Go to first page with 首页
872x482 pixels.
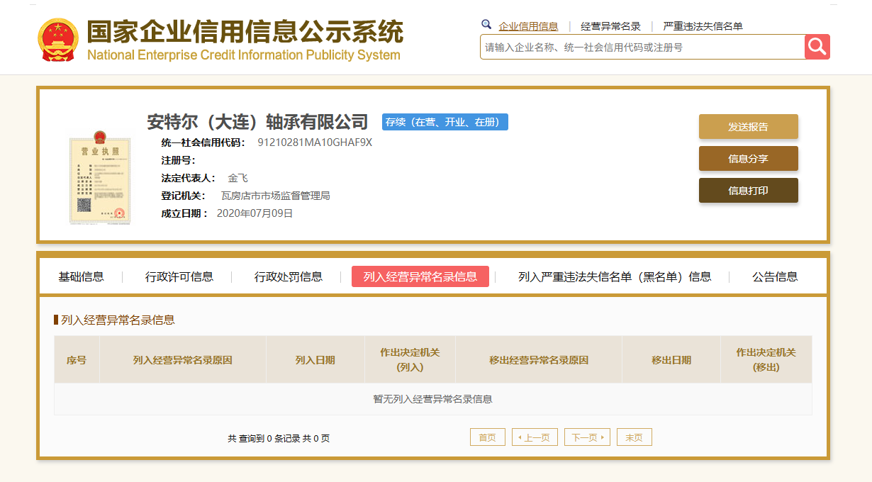pos(488,437)
